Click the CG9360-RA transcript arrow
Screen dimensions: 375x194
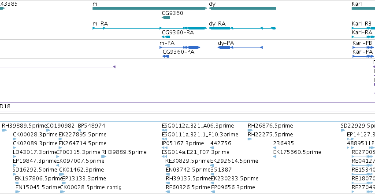pos(166,37)
